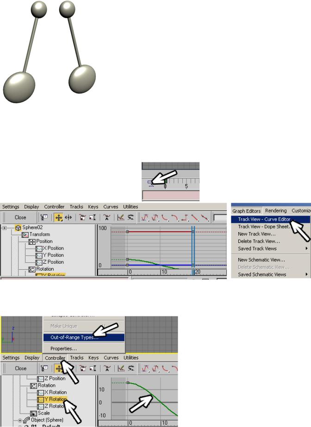
Task: Set tangents to Smooth in Sphere02 track view
Action: coord(204,217)
